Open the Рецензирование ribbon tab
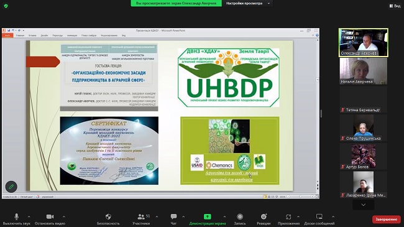Screen dimensions: 404x227 [x=109, y=35]
